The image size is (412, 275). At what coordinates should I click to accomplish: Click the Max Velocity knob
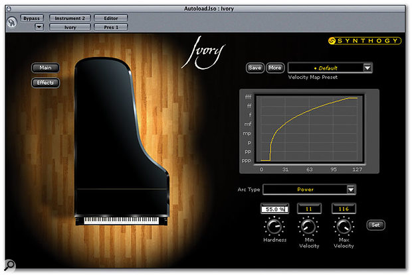click(344, 227)
